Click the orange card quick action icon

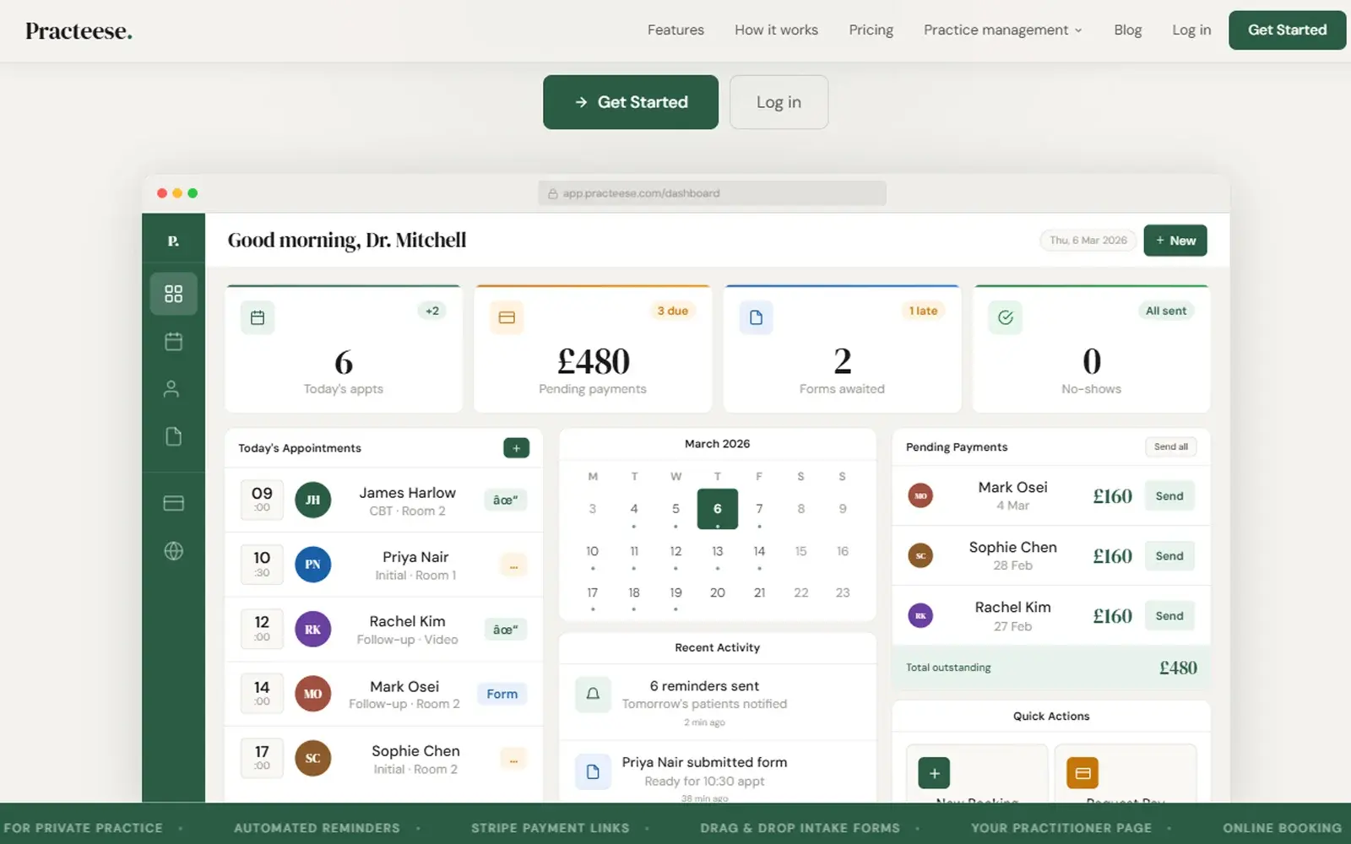coord(1082,773)
